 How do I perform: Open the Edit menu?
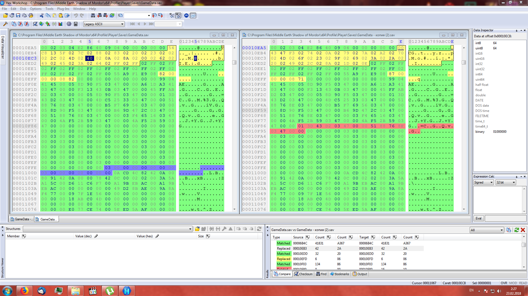point(13,9)
